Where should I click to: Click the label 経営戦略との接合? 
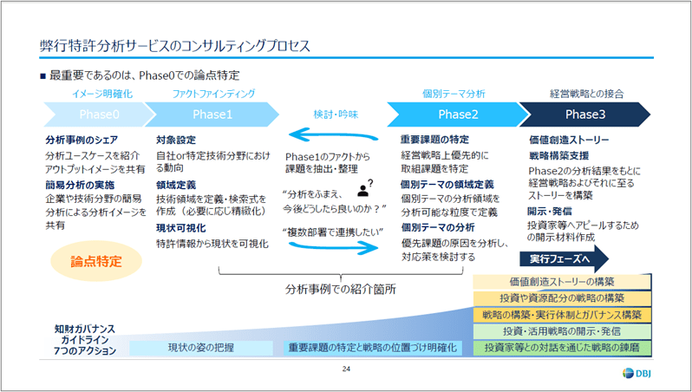(586, 94)
